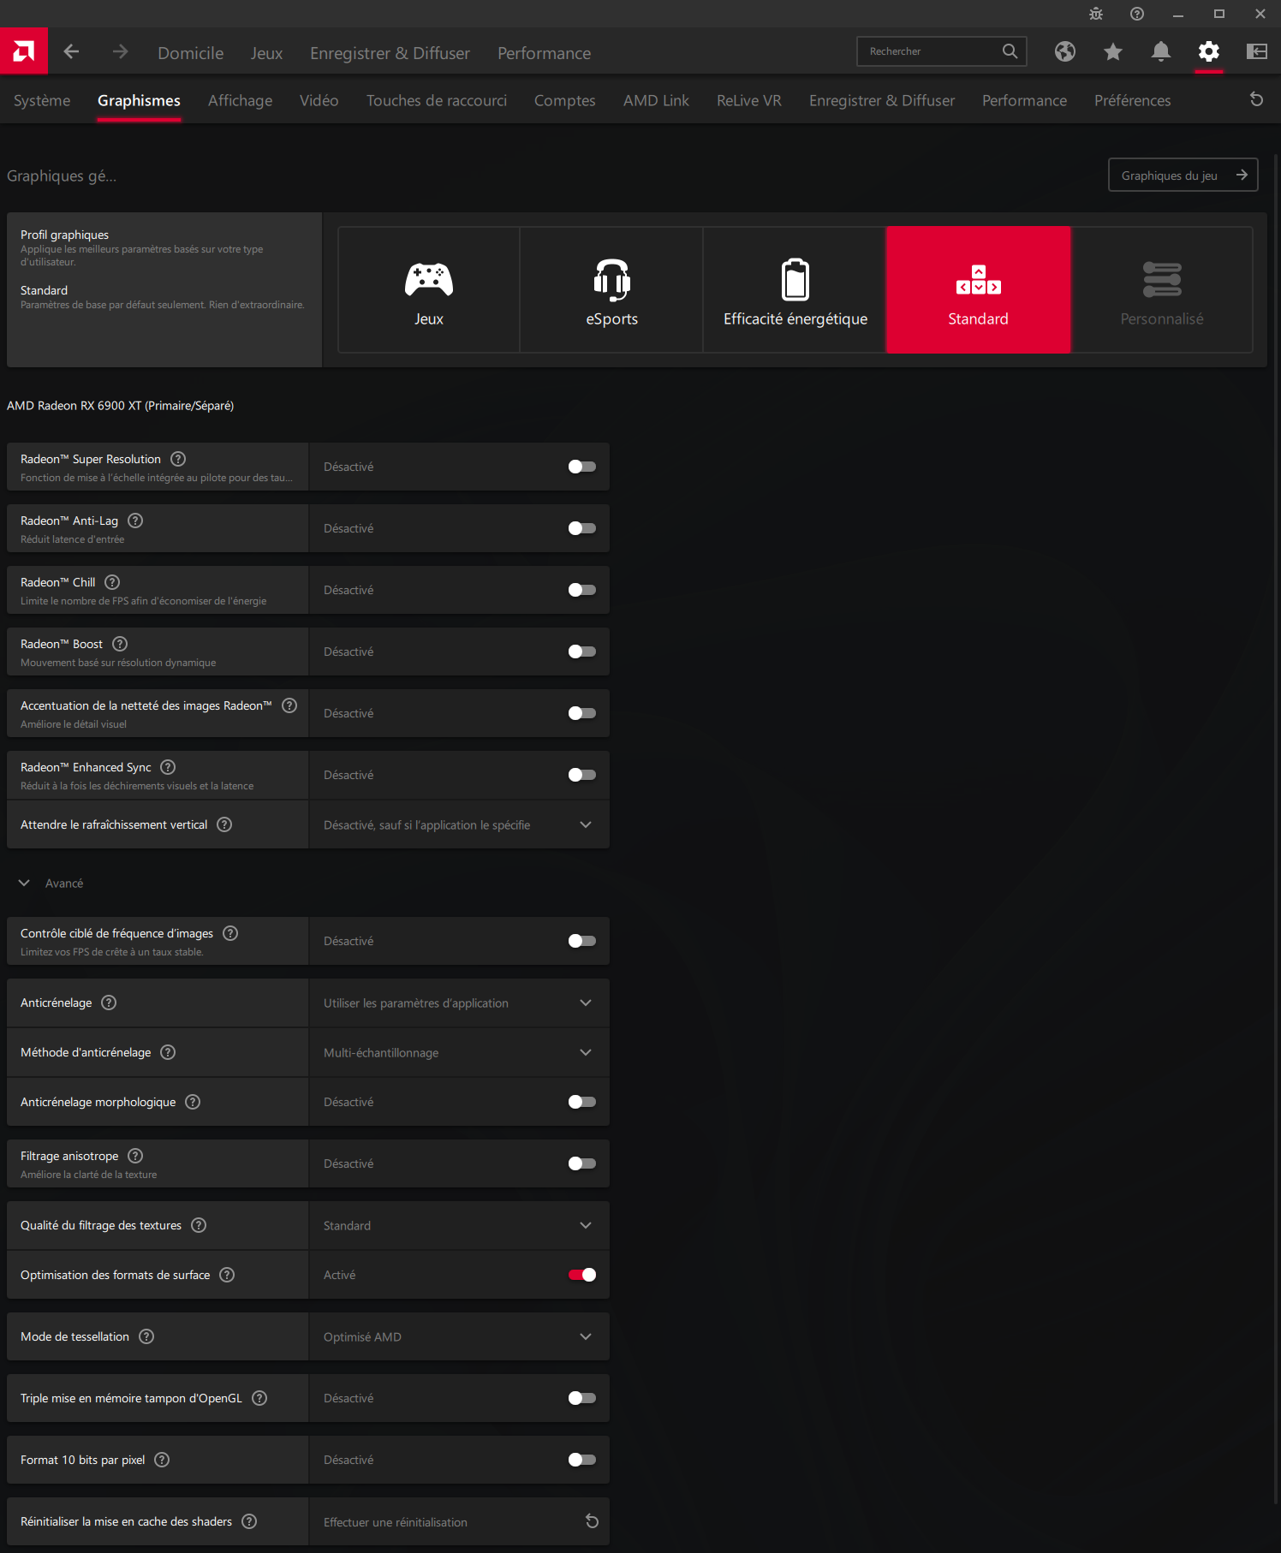Click the back arrow navigation icon

tap(72, 52)
